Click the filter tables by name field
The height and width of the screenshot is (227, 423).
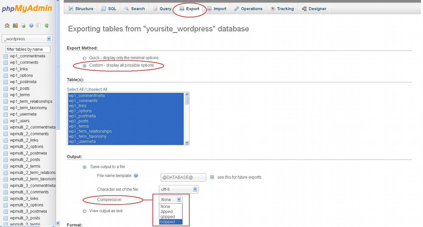point(28,49)
